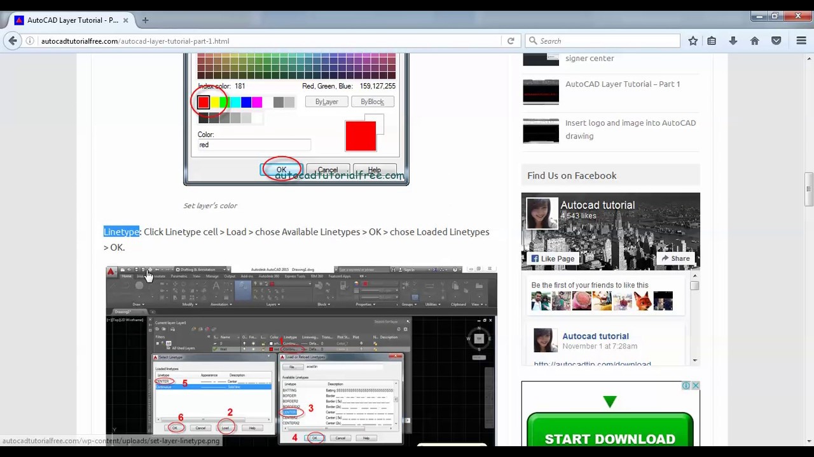This screenshot has height=457, width=814.
Task: Close the ad with the X icon
Action: (695, 386)
